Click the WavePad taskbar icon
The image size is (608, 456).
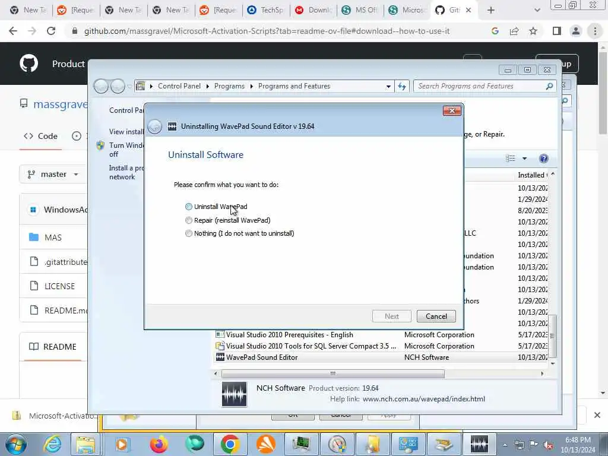pos(479,444)
